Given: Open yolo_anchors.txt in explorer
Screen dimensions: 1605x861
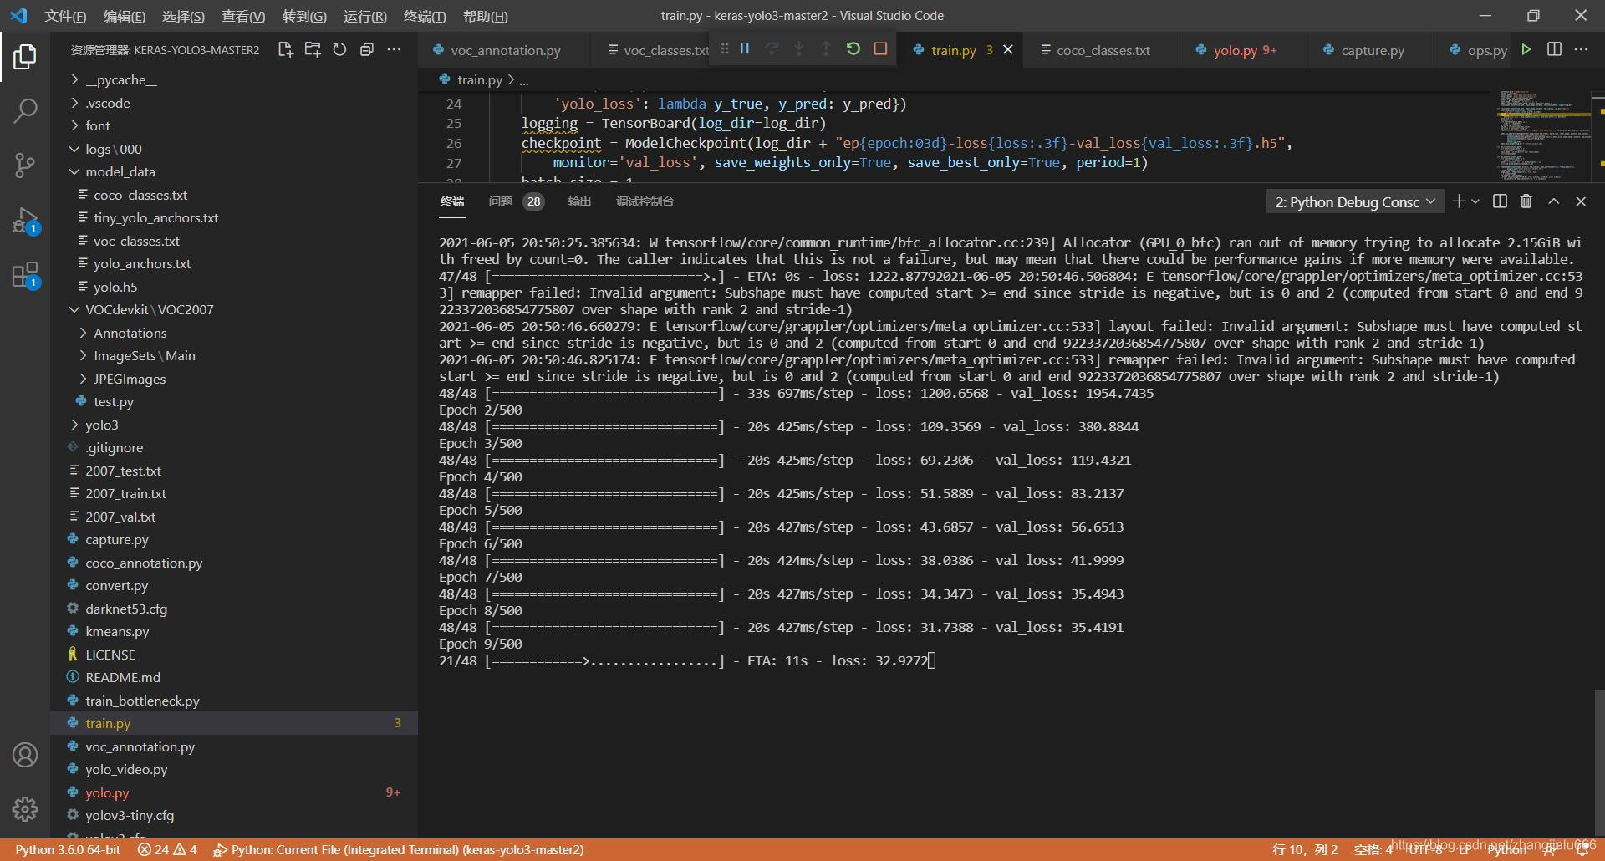Looking at the screenshot, I should click(234, 263).
